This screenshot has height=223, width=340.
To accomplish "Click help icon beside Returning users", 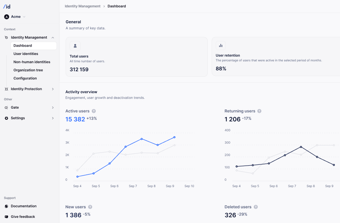I will click(x=259, y=111).
